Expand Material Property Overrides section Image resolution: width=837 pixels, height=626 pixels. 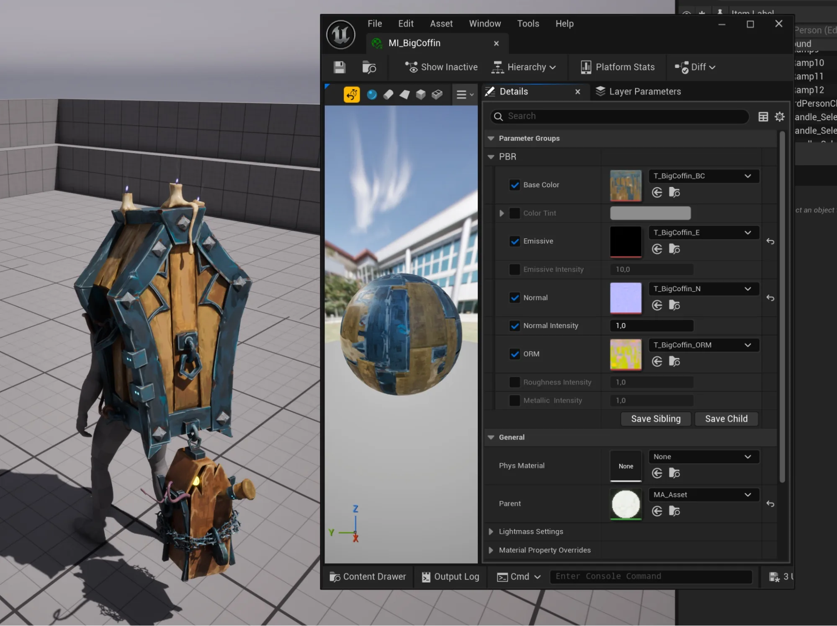[491, 550]
